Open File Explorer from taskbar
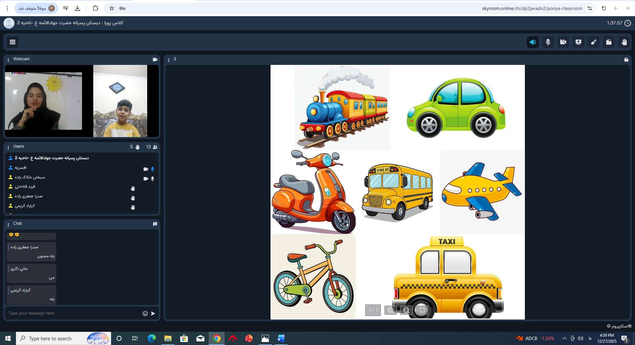 pos(168,338)
